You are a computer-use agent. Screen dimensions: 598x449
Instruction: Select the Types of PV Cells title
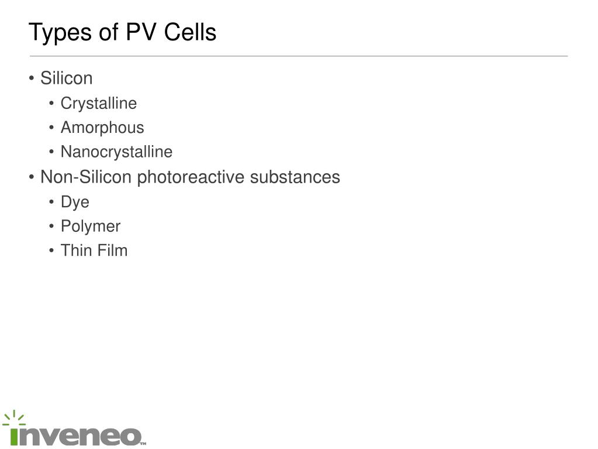122,32
